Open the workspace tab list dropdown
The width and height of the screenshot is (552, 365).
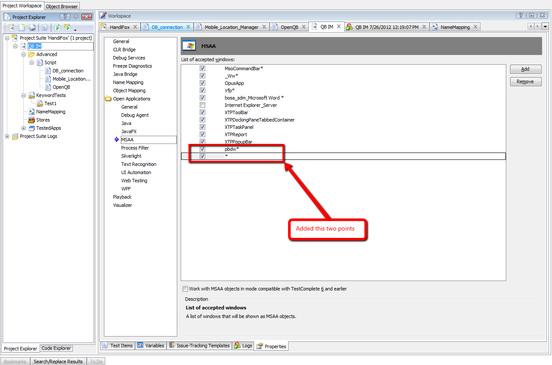click(545, 27)
